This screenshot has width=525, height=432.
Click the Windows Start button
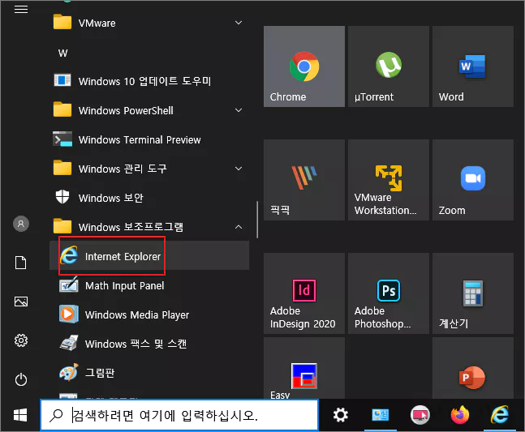coord(20,415)
